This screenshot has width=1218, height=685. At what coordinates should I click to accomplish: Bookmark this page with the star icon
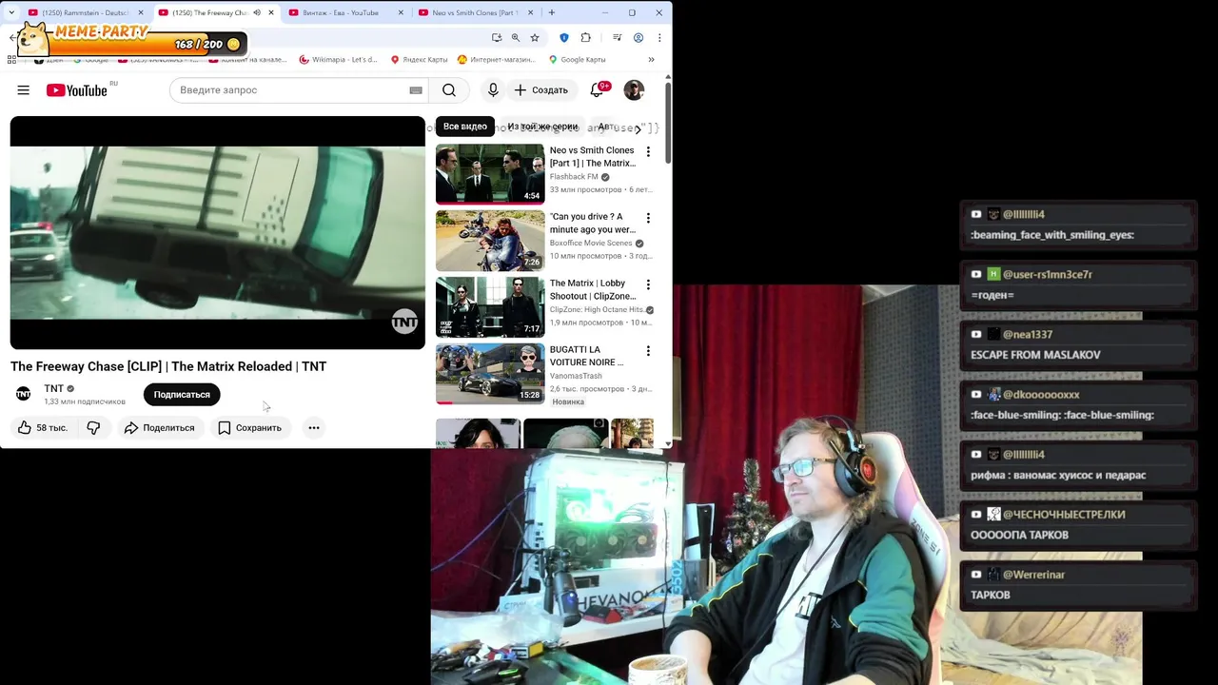pyautogui.click(x=535, y=38)
